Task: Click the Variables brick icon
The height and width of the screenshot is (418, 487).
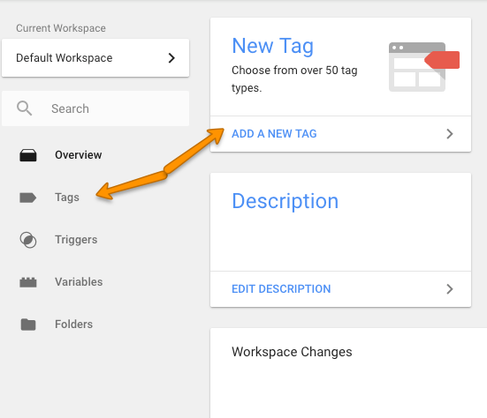Action: point(28,282)
